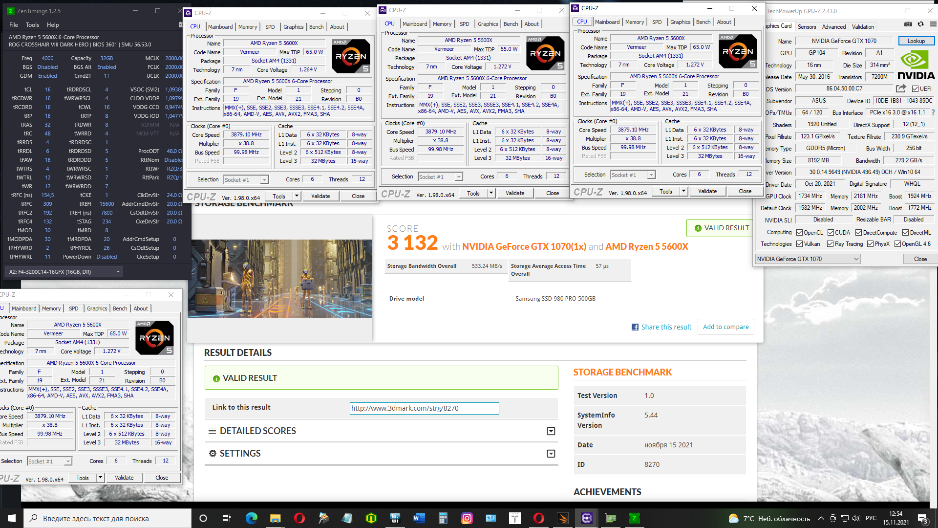Click BIOS export share icon in GPU-Z

(x=901, y=88)
